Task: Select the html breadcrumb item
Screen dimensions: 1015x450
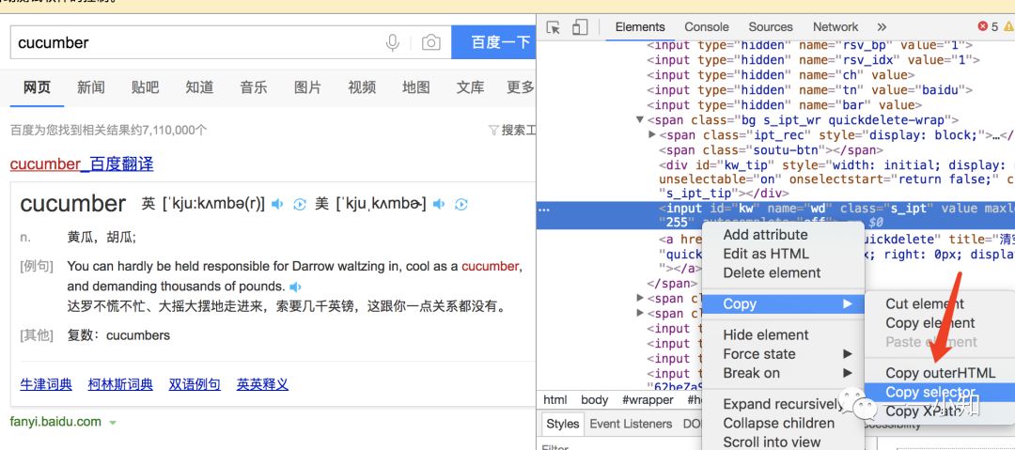Action: pos(555,400)
